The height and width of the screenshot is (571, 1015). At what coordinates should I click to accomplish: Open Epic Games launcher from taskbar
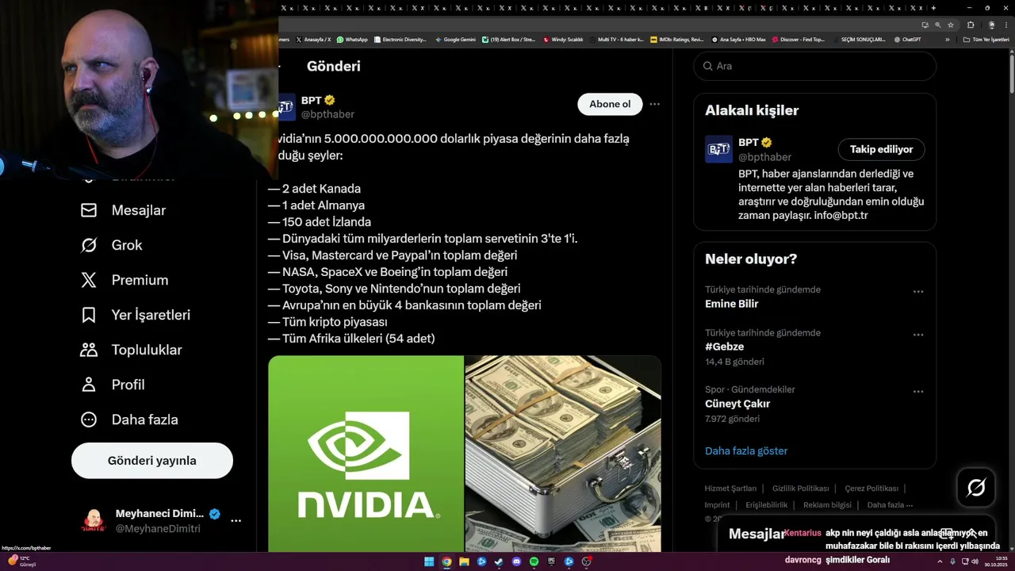tap(551, 561)
